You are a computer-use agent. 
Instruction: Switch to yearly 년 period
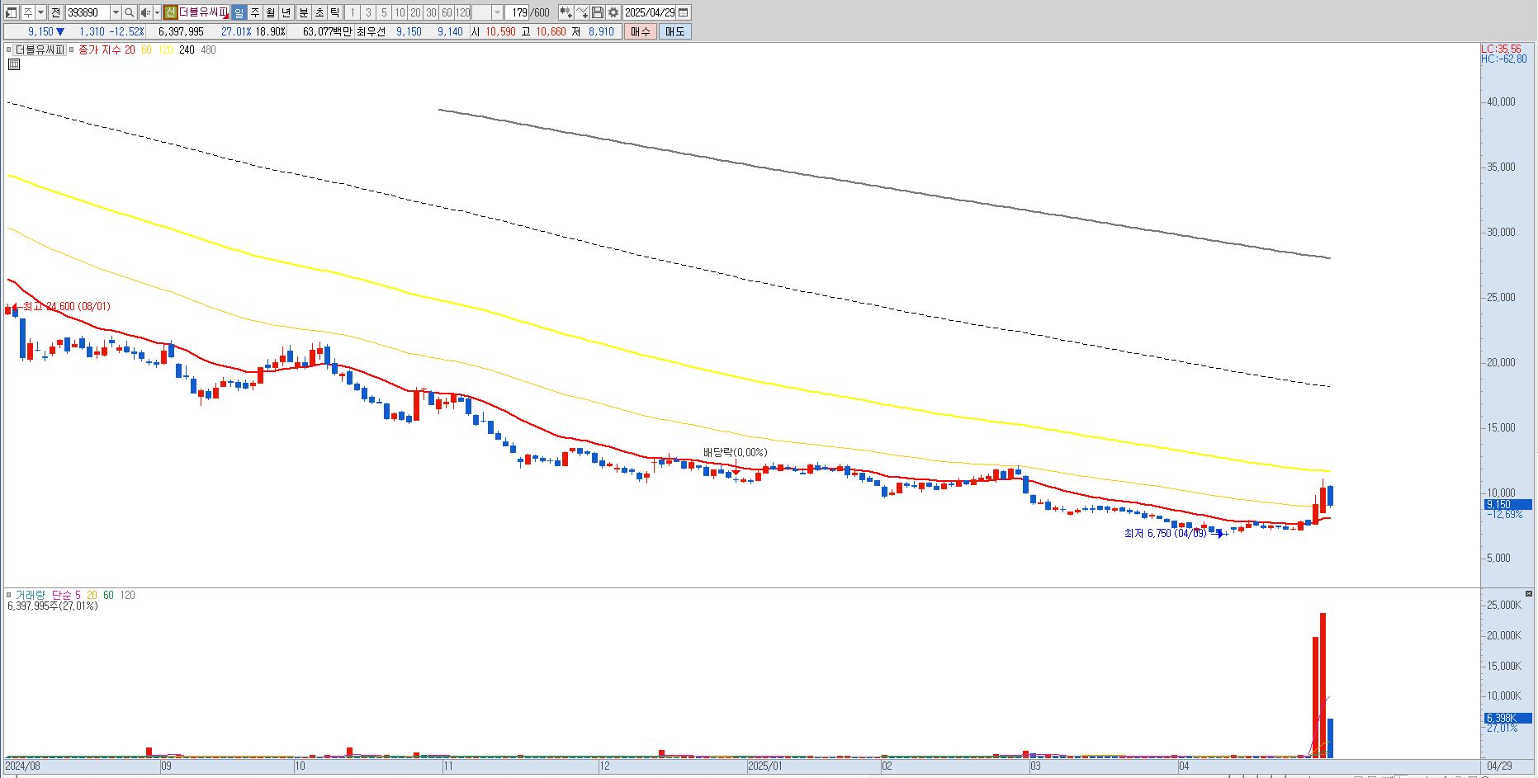286,12
